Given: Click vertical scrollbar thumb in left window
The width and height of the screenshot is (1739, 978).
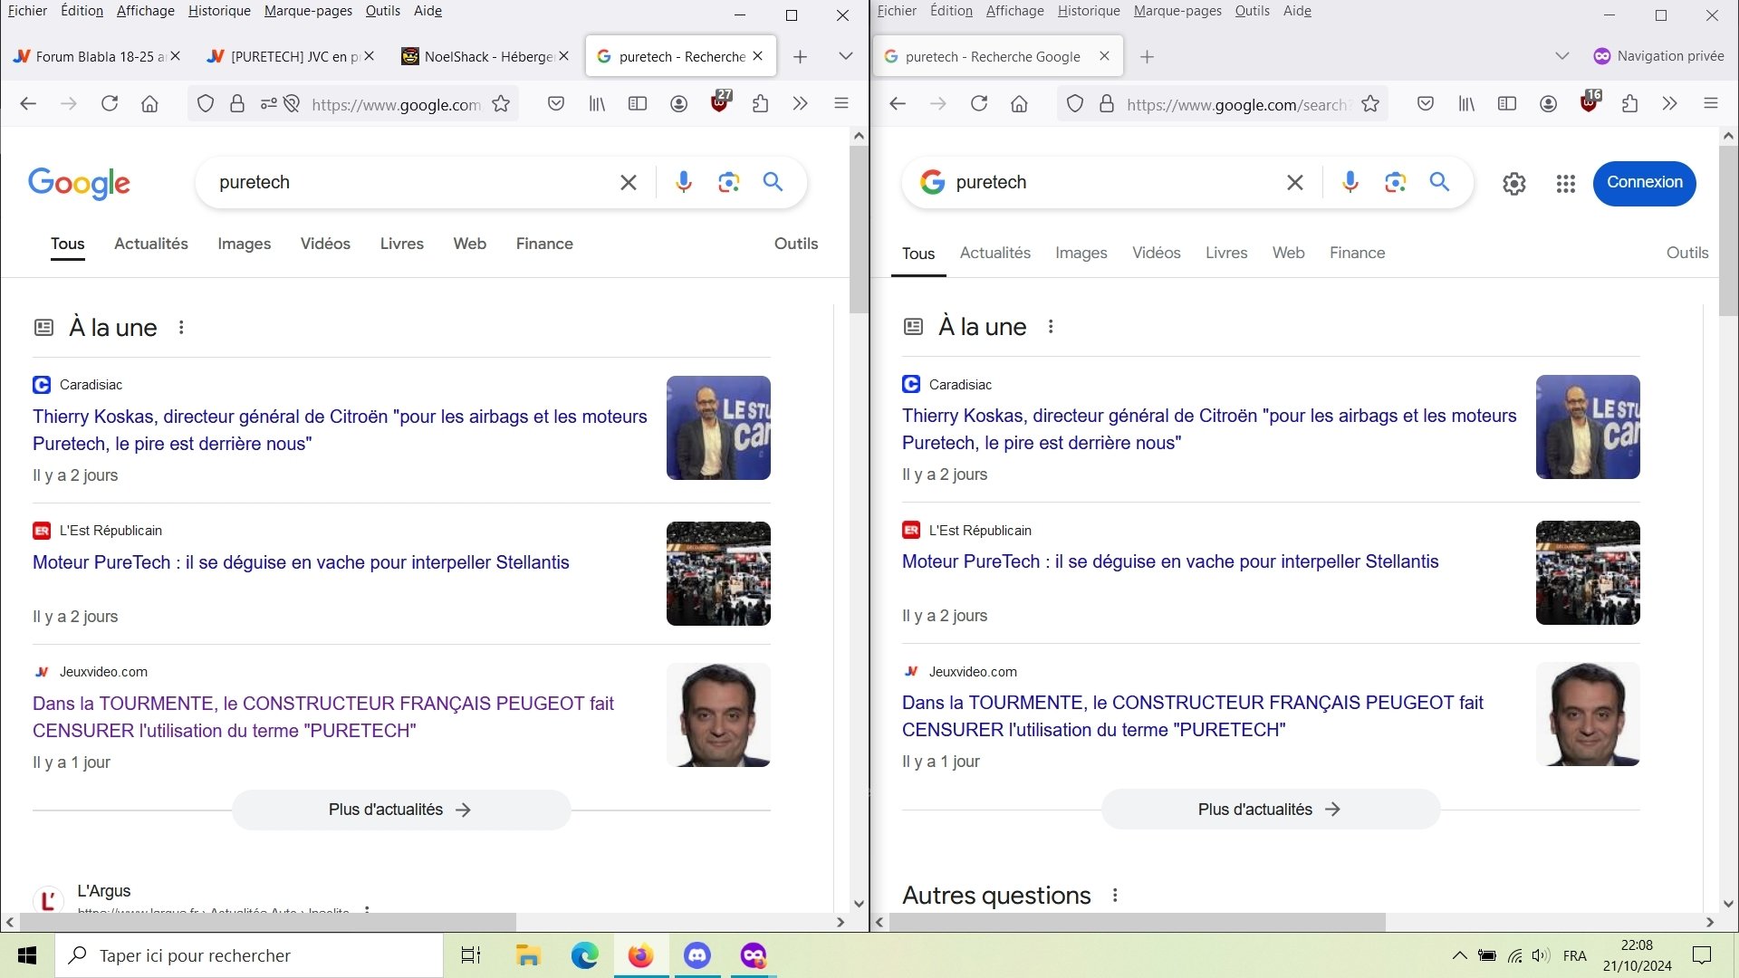Looking at the screenshot, I should pos(859,229).
